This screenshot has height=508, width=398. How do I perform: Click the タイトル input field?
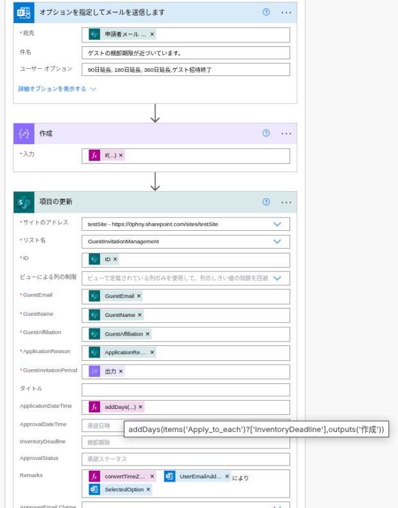[186, 390]
